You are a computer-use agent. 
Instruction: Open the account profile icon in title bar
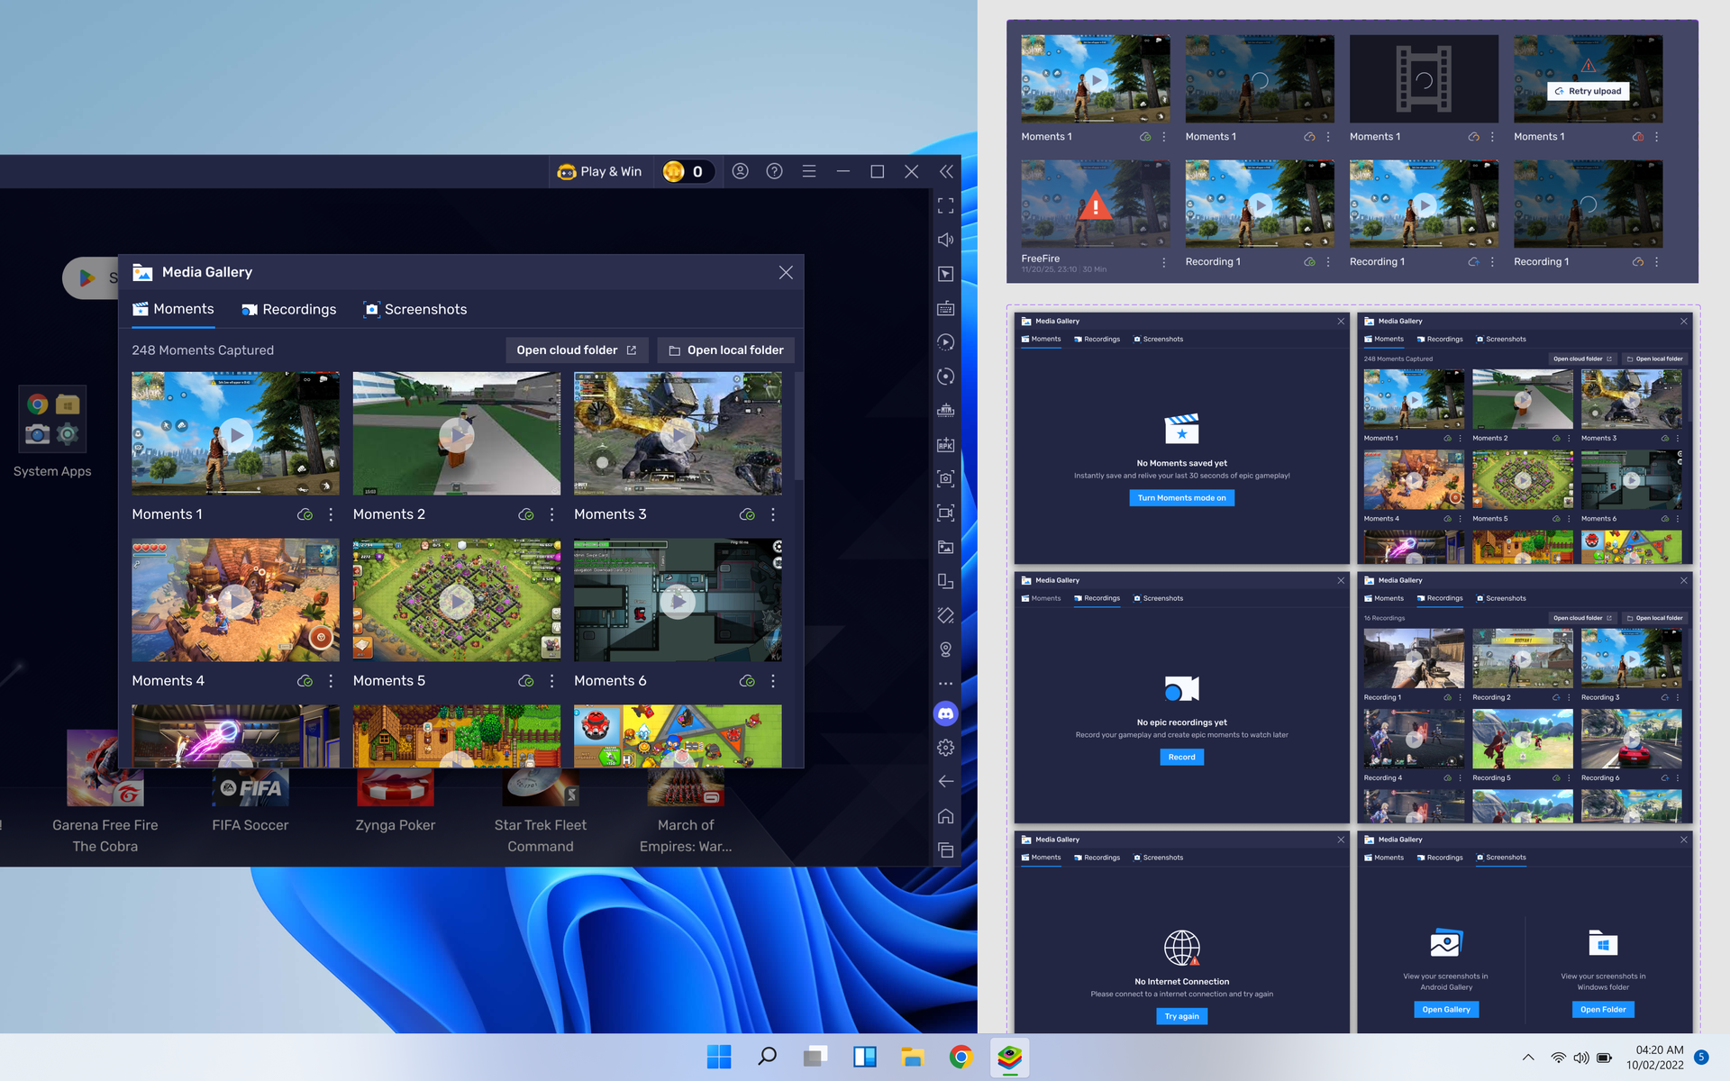tap(740, 171)
